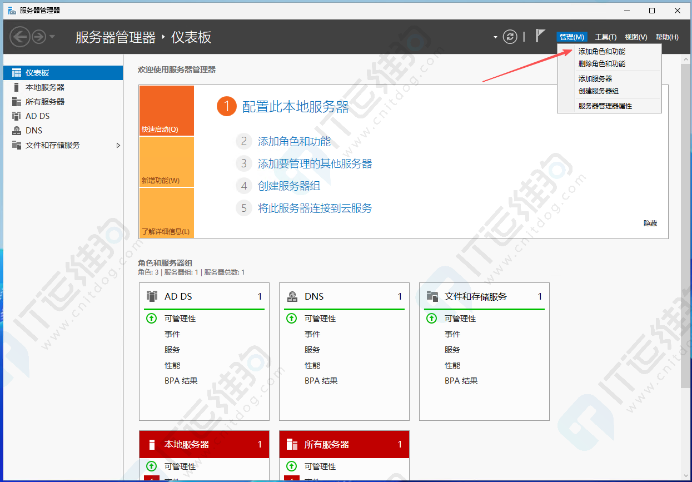Click the back navigation arrow icon
This screenshot has height=482, width=692.
tap(20, 37)
